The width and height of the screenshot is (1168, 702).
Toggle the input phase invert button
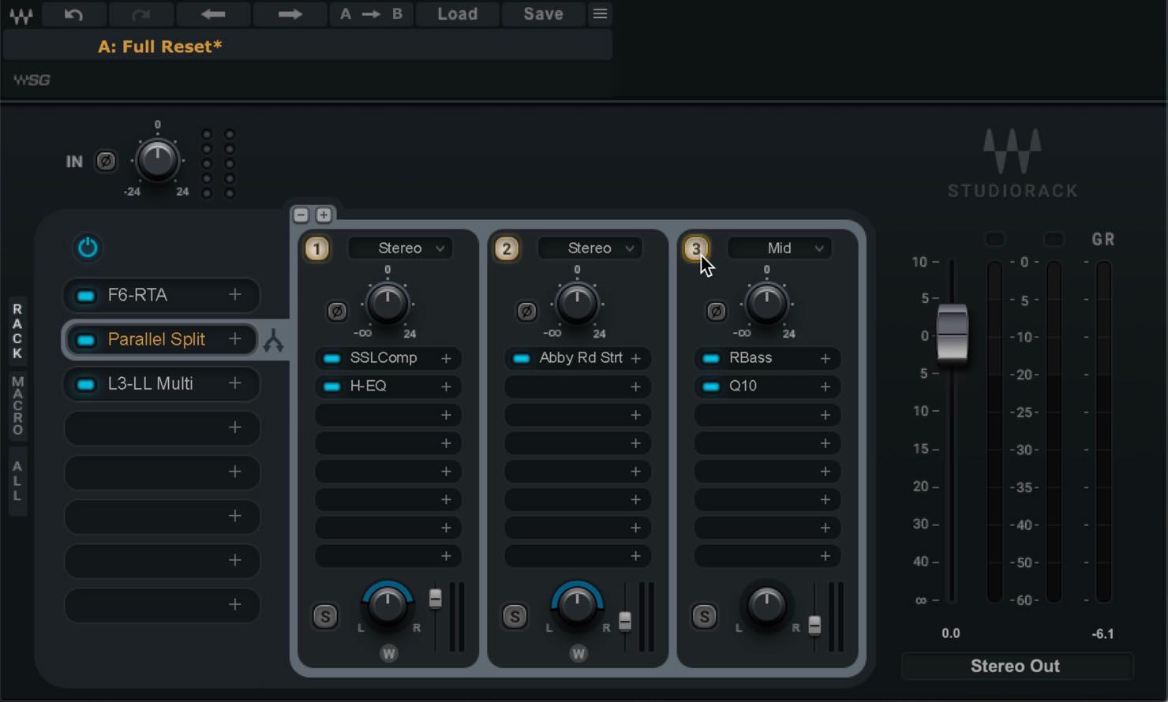(106, 161)
